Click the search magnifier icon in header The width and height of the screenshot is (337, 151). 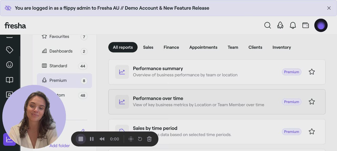[267, 25]
